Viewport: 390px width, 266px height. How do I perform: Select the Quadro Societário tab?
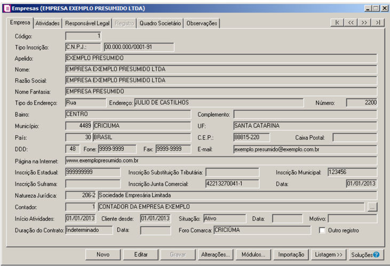[x=160, y=23]
